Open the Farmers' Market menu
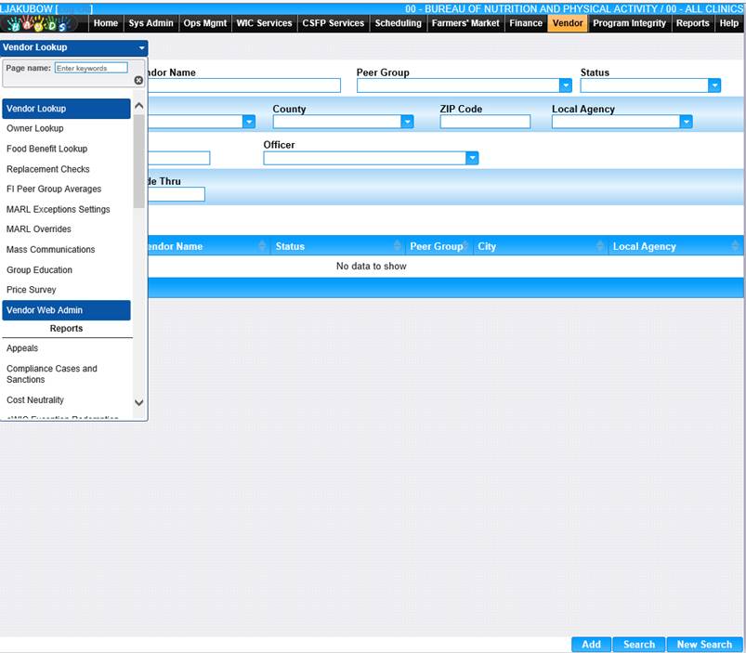This screenshot has height=653, width=746. coord(465,23)
